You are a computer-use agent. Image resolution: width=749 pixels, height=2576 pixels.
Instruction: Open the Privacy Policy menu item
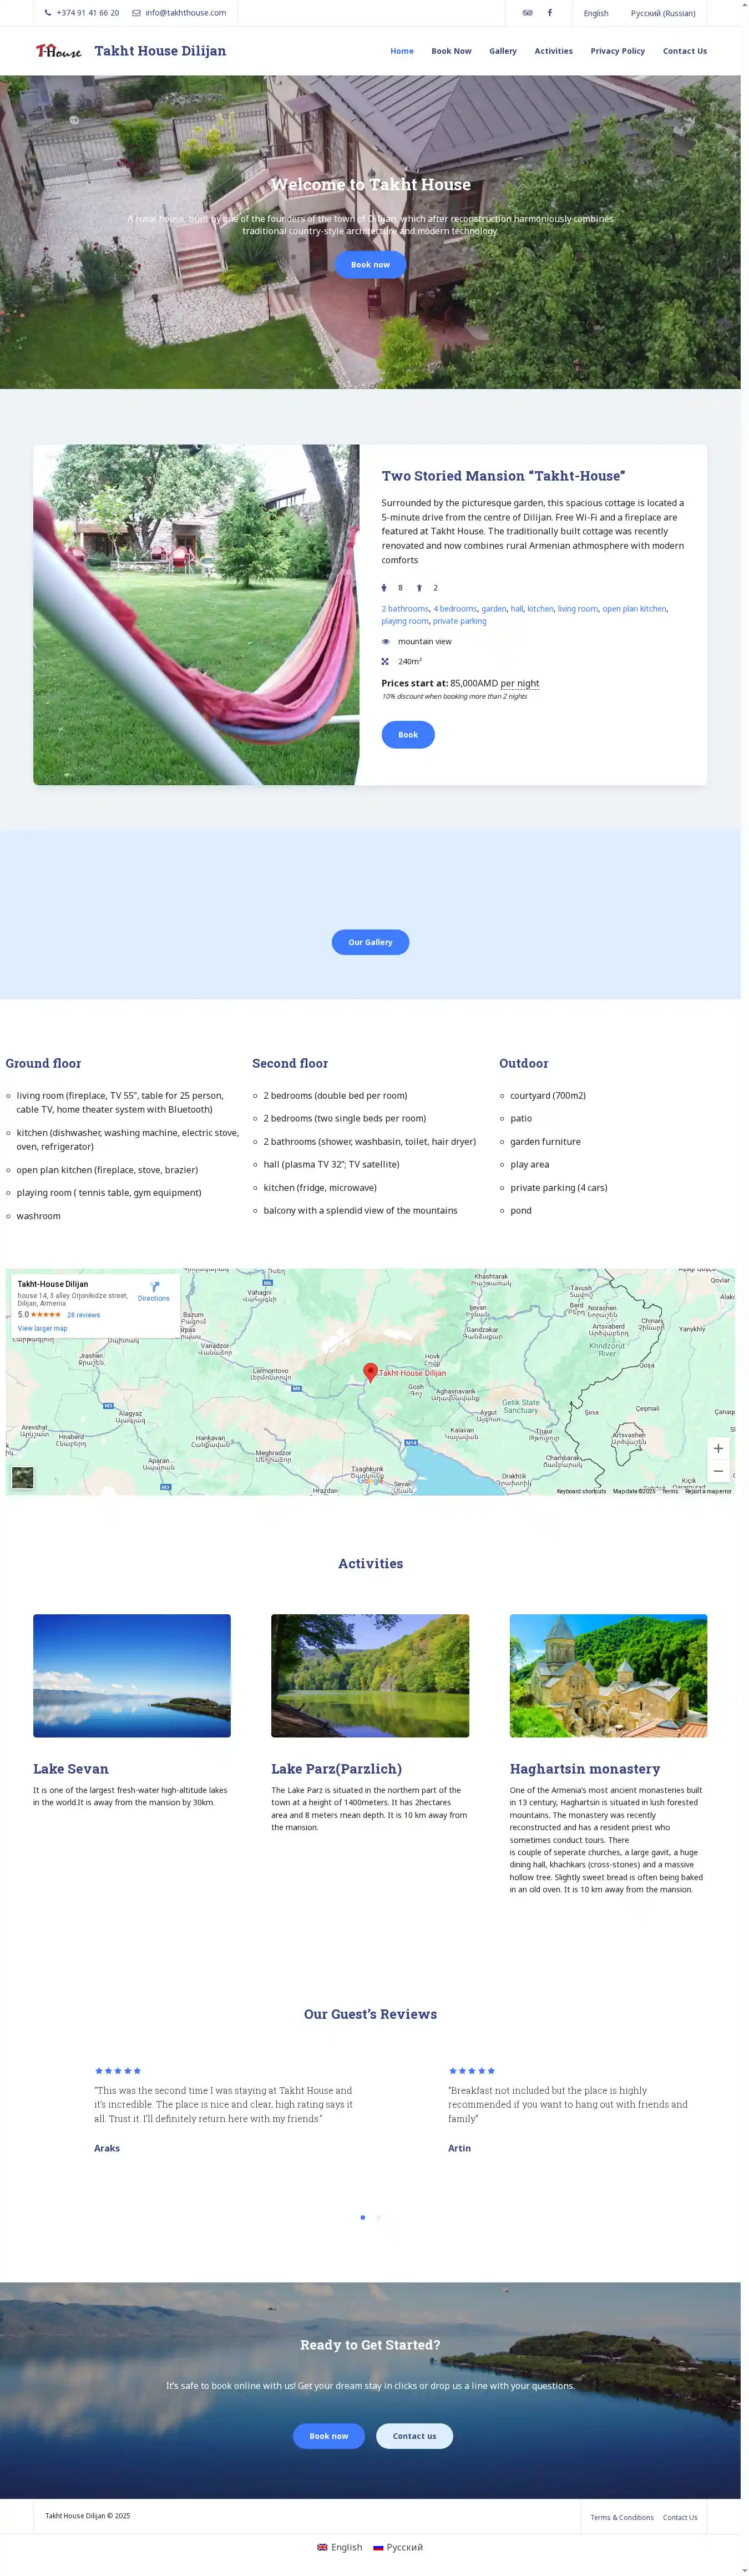click(x=617, y=51)
